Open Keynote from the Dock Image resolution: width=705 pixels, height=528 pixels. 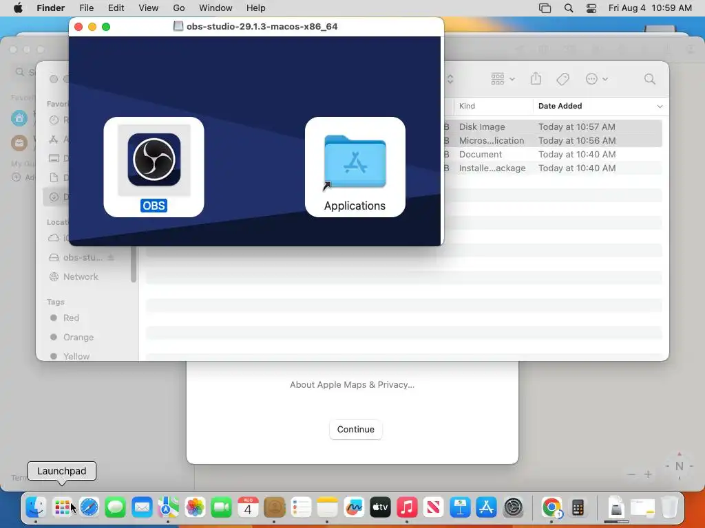(x=460, y=507)
